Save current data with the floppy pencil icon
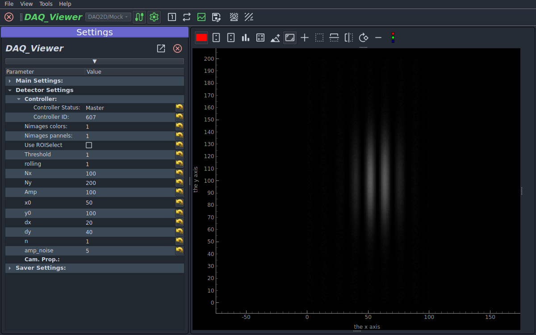 [x=216, y=17]
